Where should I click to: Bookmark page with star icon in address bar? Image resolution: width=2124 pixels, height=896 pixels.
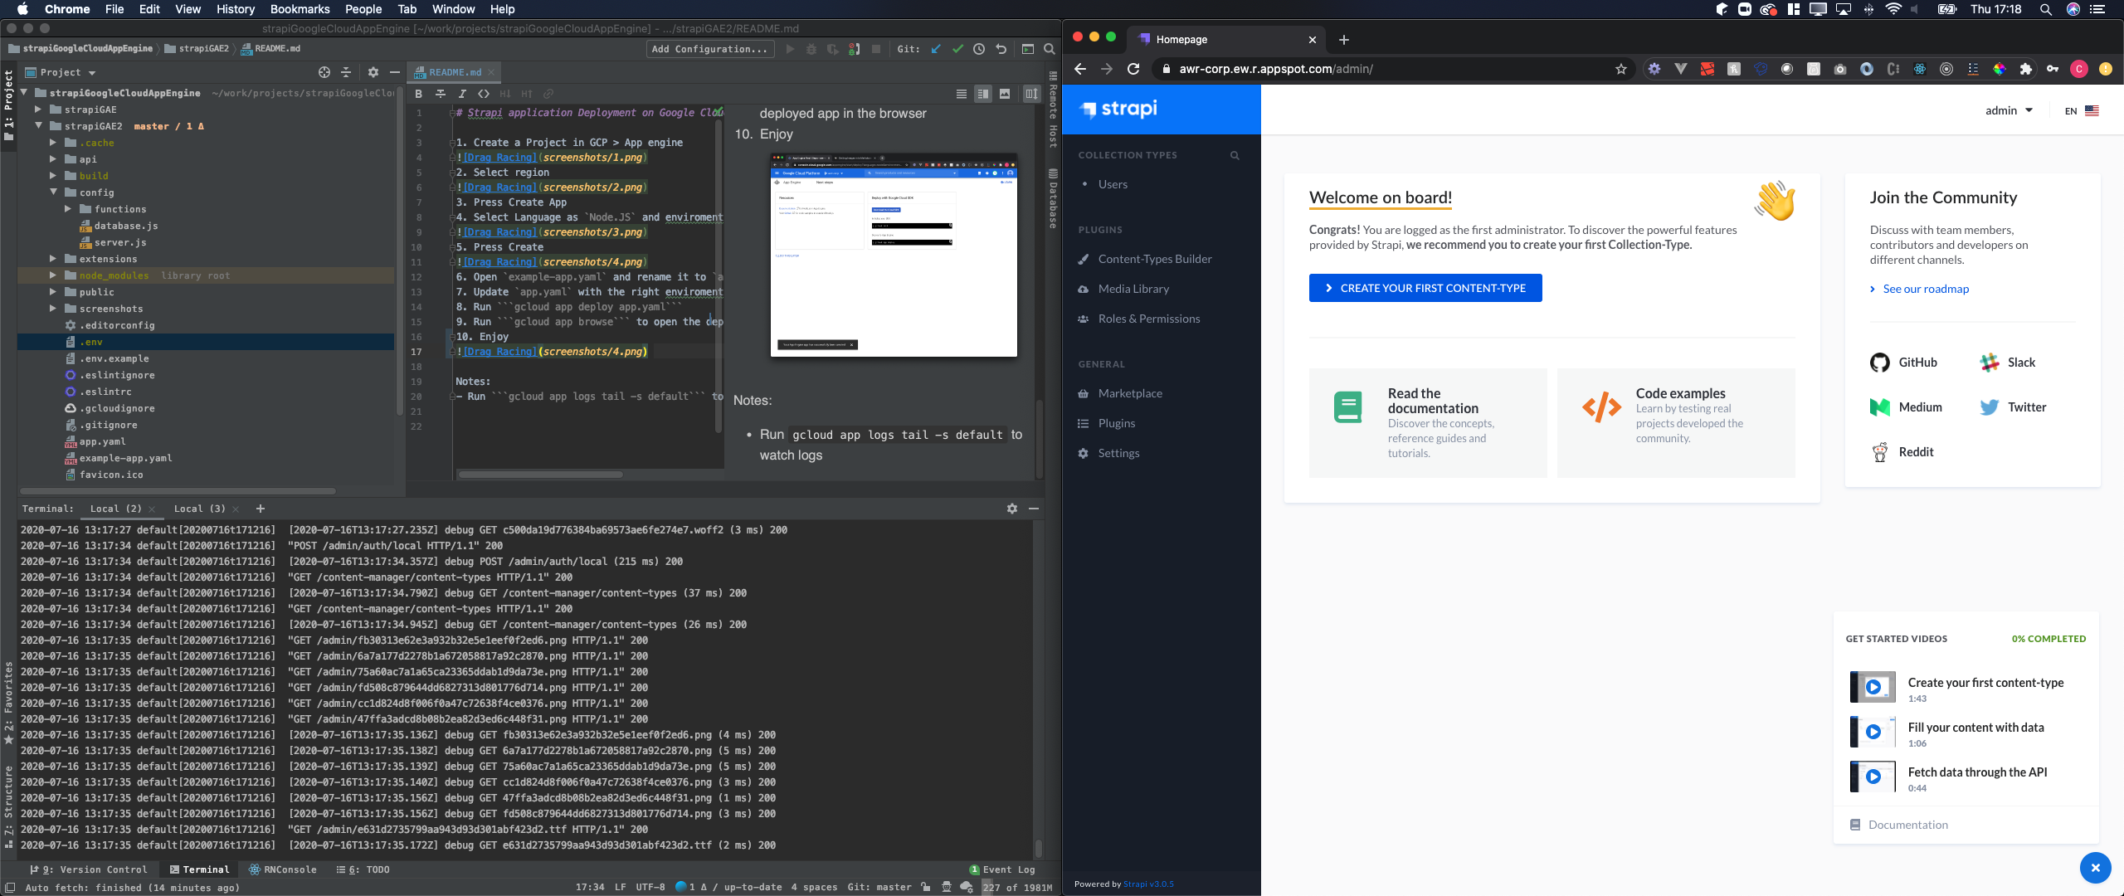pos(1620,69)
